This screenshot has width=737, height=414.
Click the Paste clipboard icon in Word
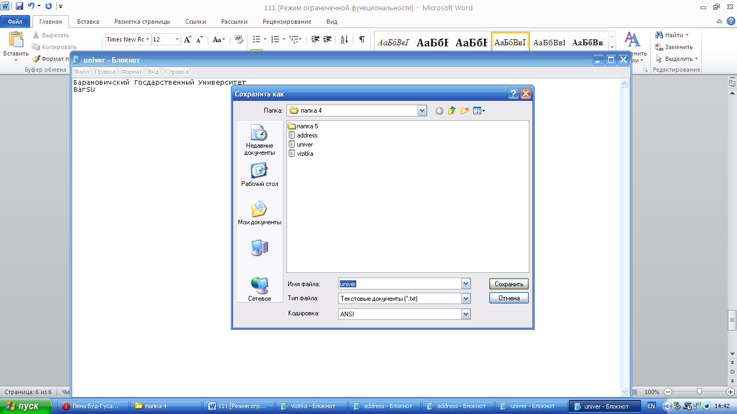click(x=16, y=40)
